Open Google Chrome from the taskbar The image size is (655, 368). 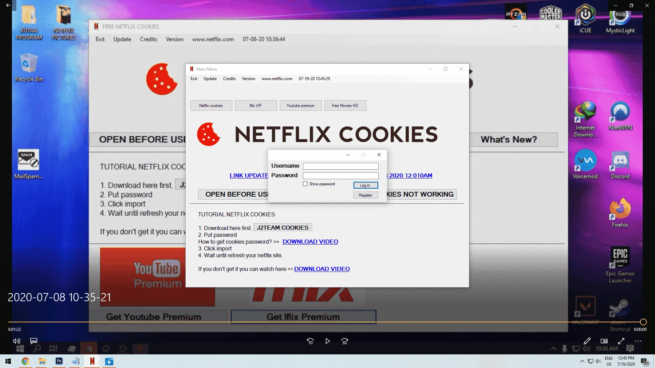pyautogui.click(x=25, y=361)
